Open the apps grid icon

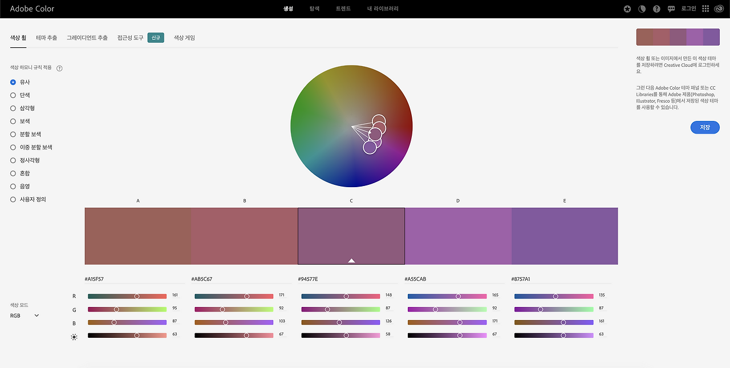click(705, 9)
